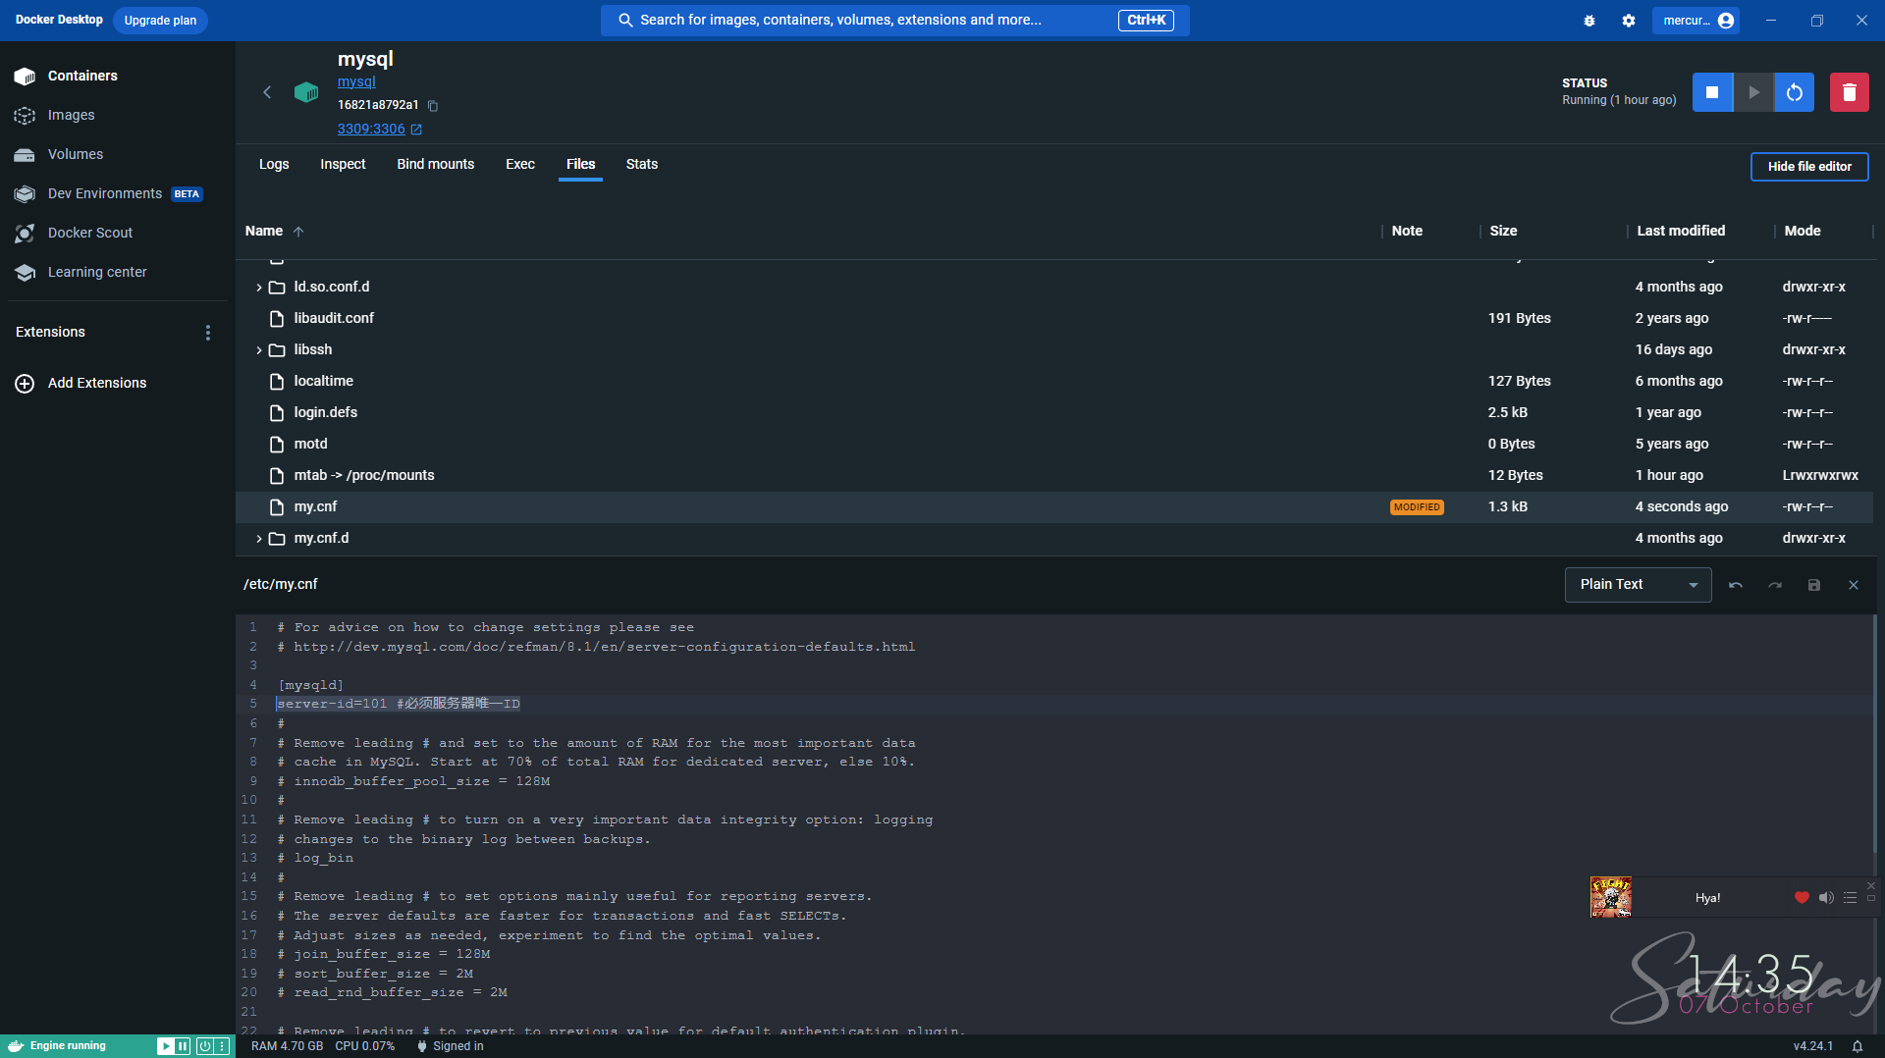Open the motd file

[310, 445]
